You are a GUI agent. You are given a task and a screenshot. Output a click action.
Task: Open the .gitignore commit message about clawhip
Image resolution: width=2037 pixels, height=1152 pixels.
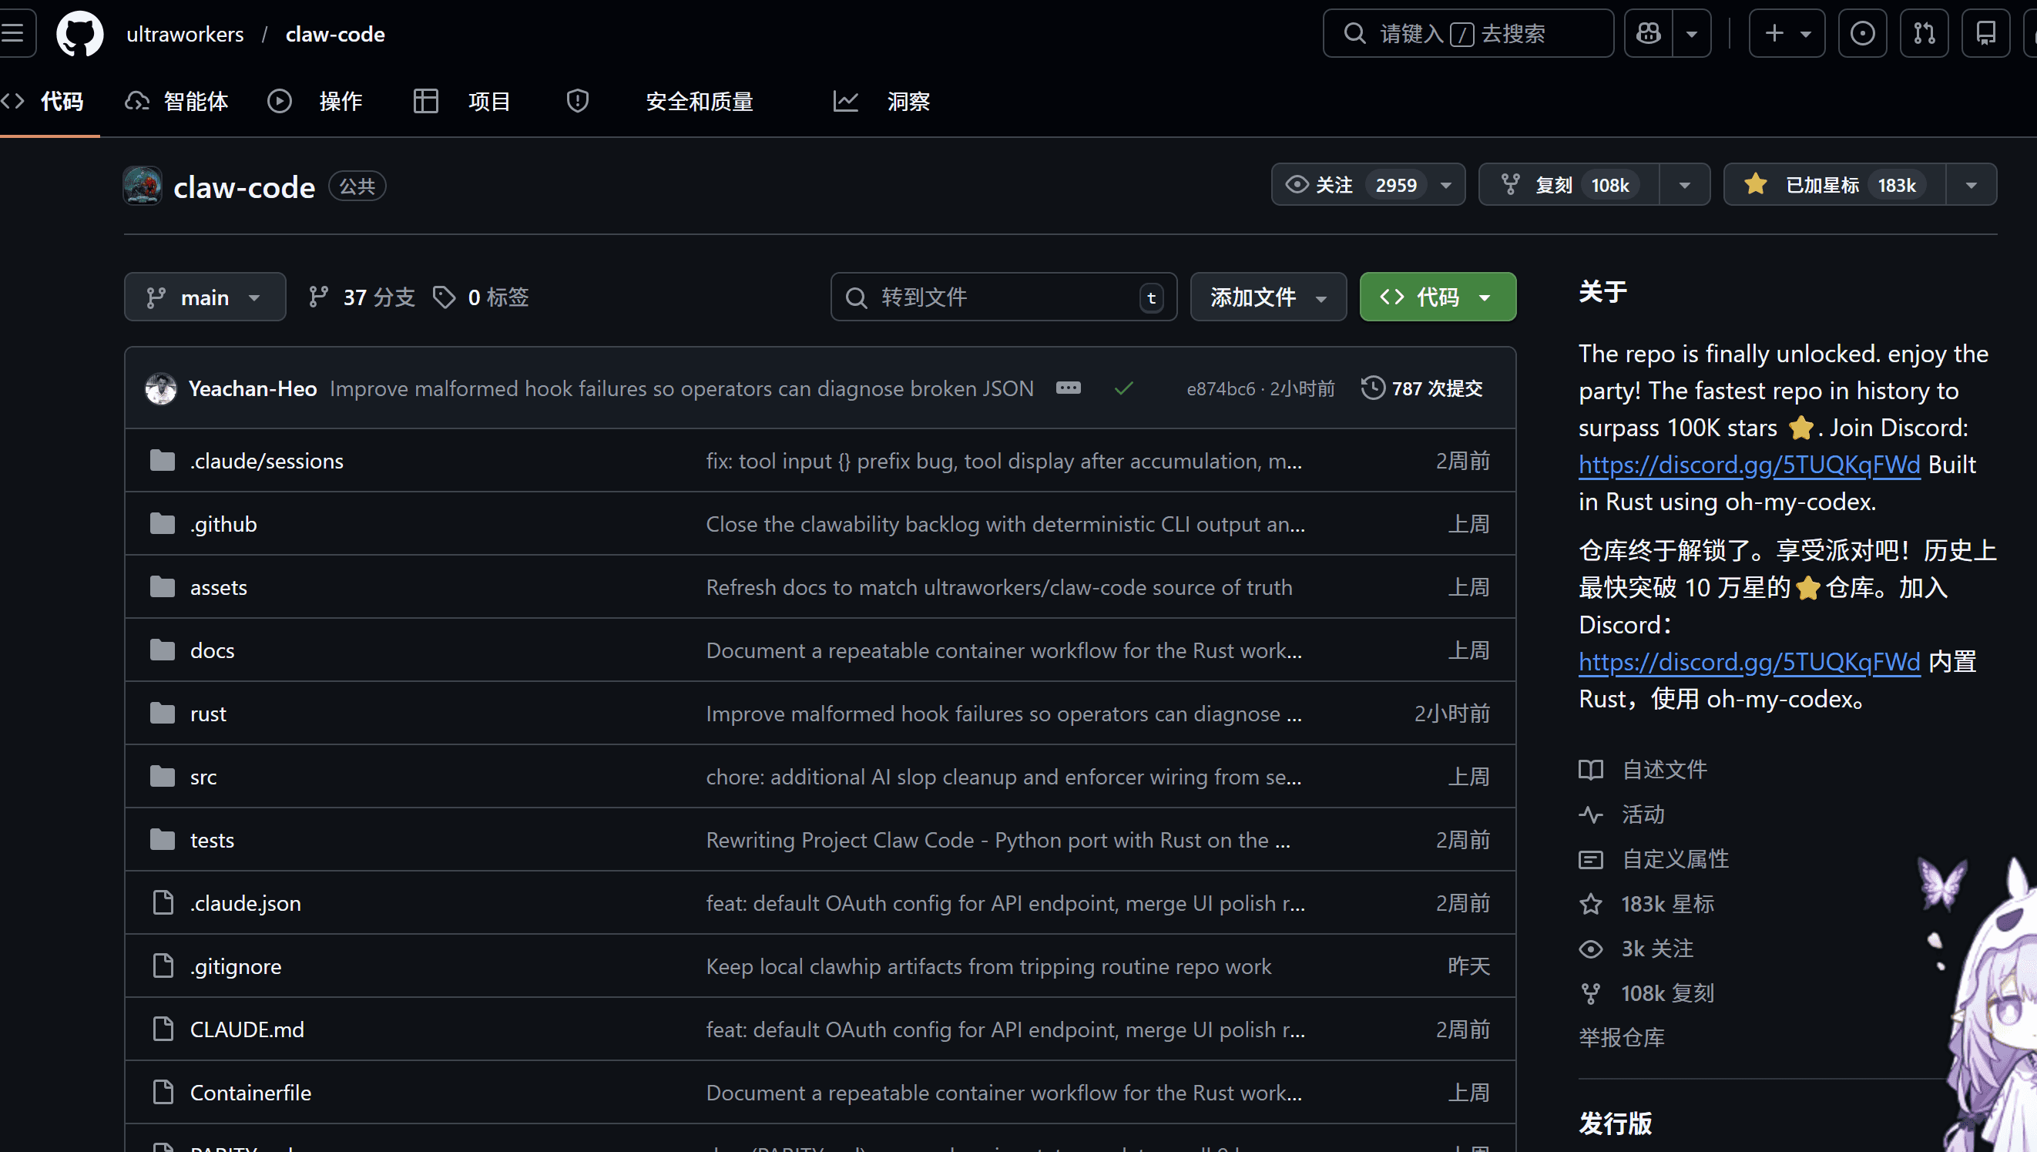(988, 967)
